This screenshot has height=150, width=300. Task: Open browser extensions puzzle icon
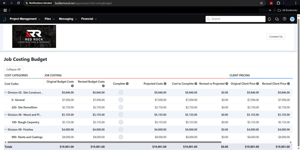(278, 3)
